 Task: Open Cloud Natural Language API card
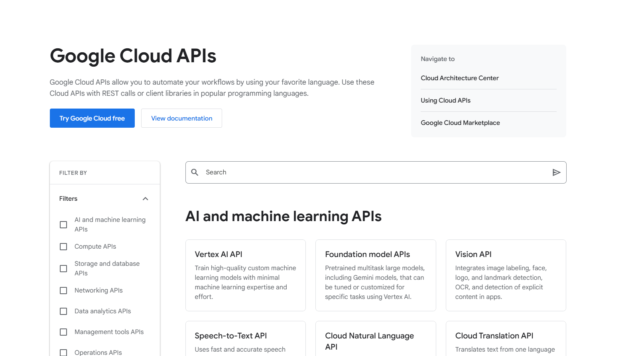tap(376, 338)
